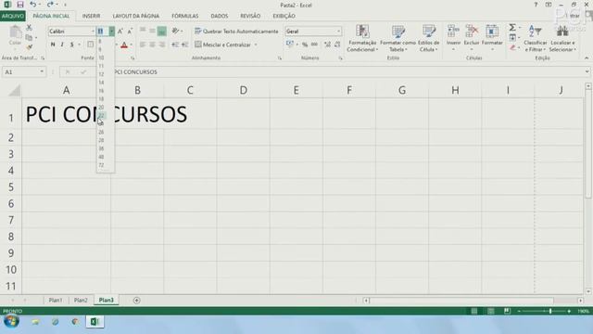
Task: Collapse the font size dropdown arrow
Action: 111,31
